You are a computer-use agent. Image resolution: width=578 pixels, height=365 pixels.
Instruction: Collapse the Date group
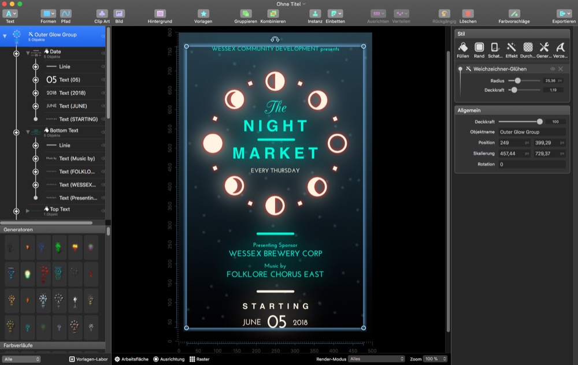click(28, 53)
